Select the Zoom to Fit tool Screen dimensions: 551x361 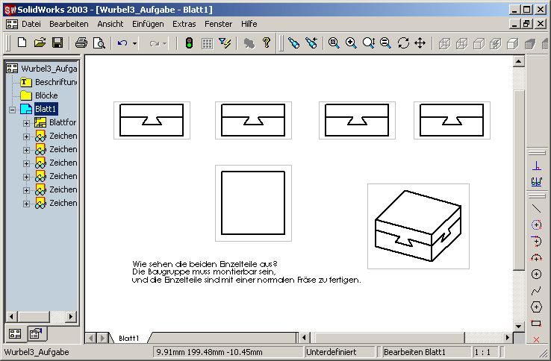click(x=334, y=43)
